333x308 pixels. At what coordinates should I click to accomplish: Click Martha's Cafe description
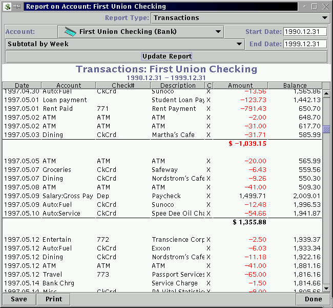173,135
